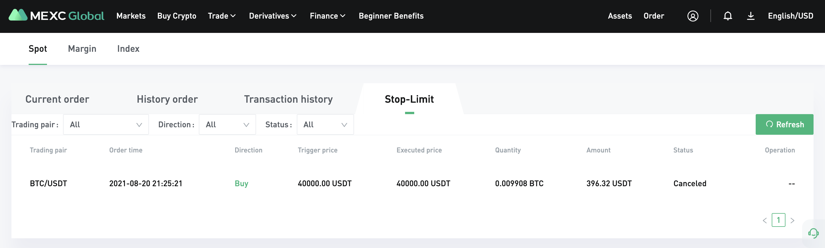Open Buy Crypto page

click(177, 16)
